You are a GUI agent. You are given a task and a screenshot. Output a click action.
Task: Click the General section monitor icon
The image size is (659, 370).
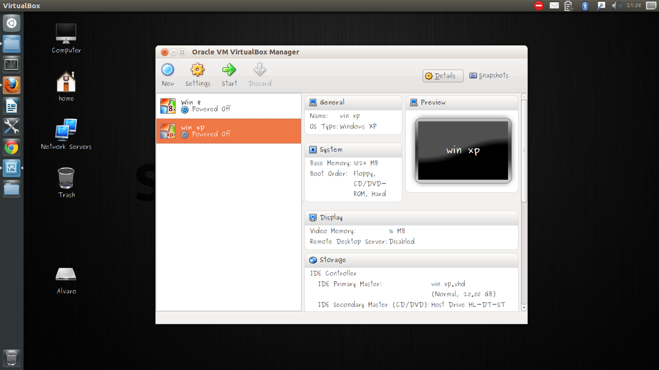click(313, 103)
